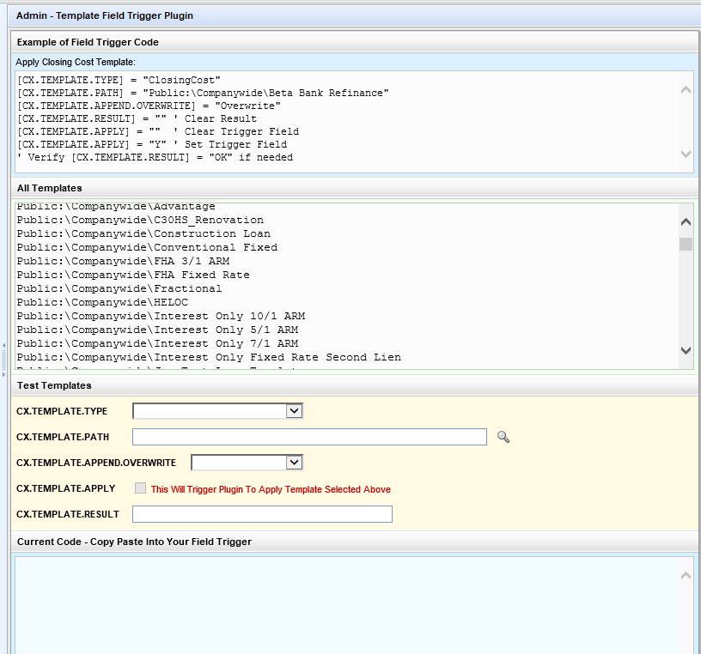Click the left panel splitter handle
Image resolution: width=701 pixels, height=654 pixels.
3,360
